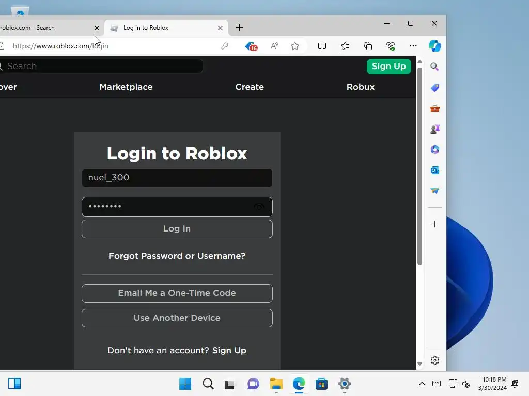Close the Log in to Roblox tab
This screenshot has height=396, width=529.
(220, 28)
